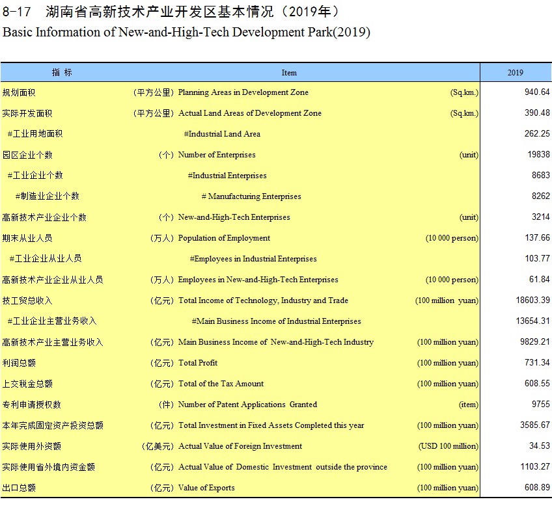Select the 指标 column header
552x519 pixels.
62,72
